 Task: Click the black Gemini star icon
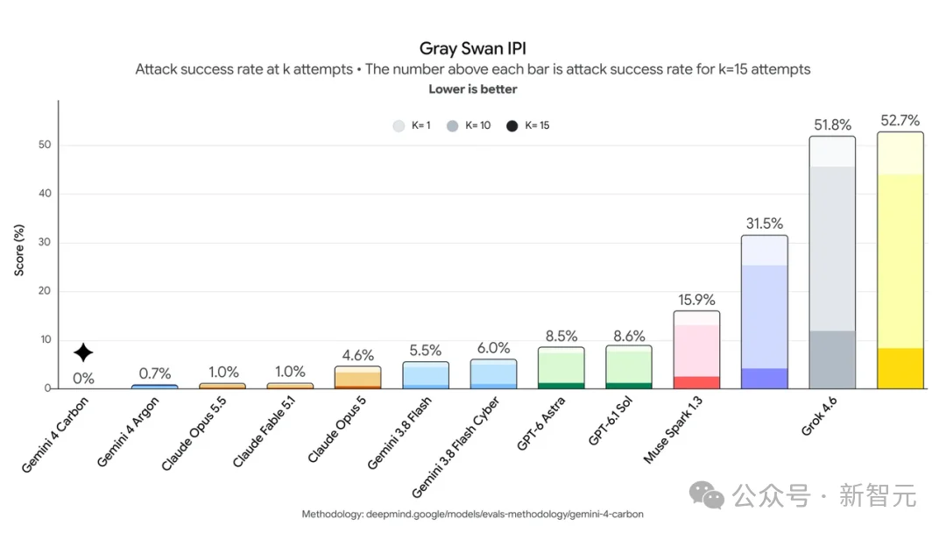click(83, 352)
